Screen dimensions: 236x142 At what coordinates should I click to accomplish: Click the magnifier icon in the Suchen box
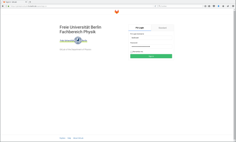click(160, 6)
